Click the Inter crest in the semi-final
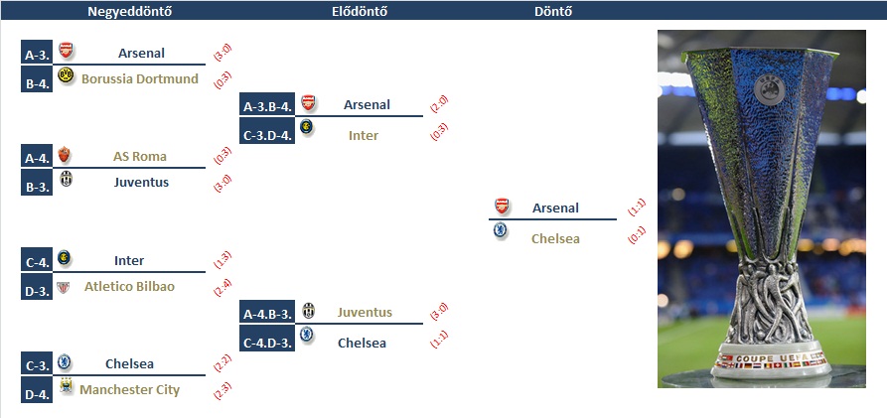 pos(307,127)
